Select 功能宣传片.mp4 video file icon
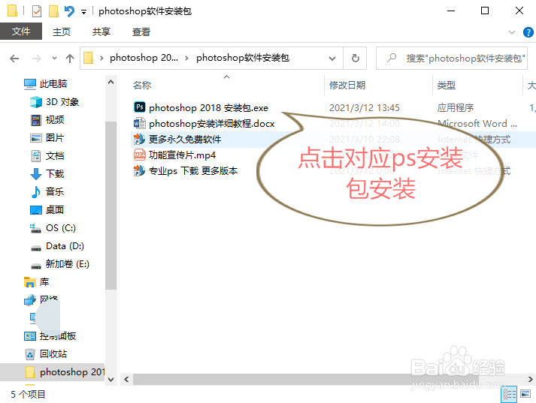This screenshot has height=403, width=536. [x=139, y=155]
